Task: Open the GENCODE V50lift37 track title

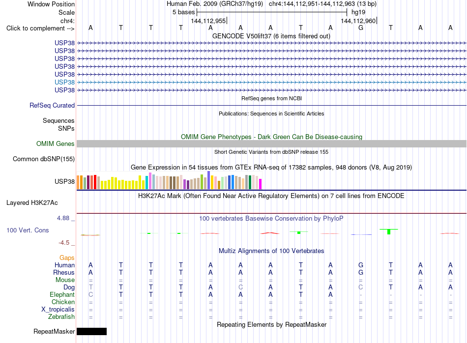Action: [x=271, y=36]
